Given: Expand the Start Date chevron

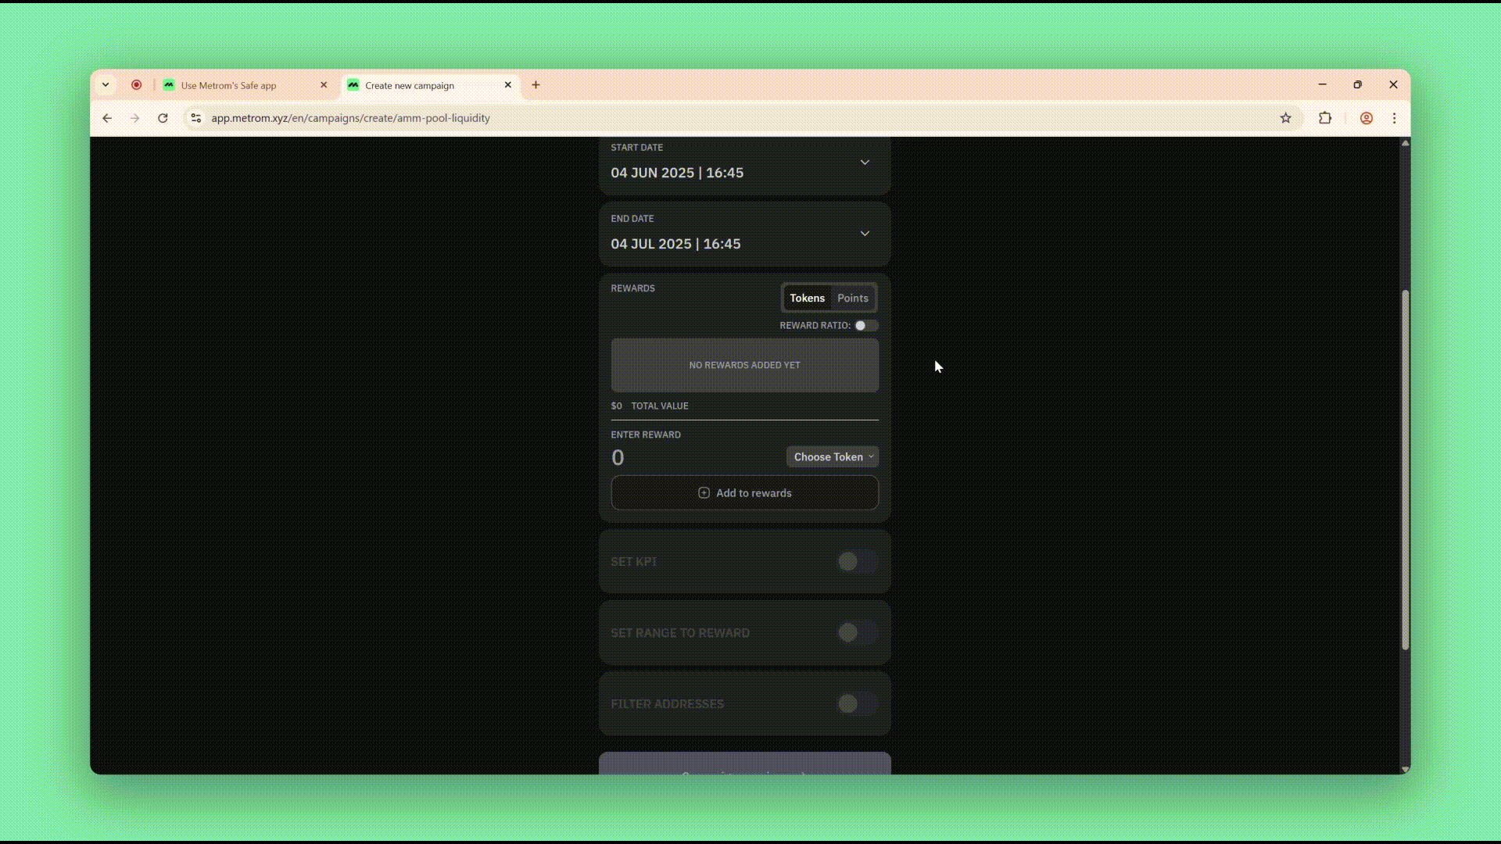Looking at the screenshot, I should pyautogui.click(x=865, y=163).
